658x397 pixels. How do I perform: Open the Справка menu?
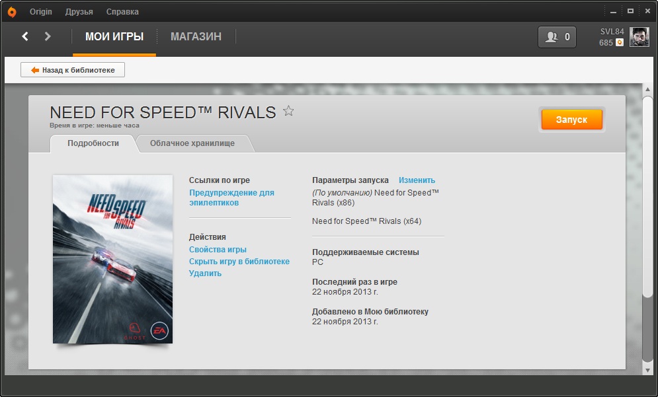point(122,12)
